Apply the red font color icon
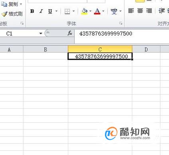169x155 pixels. pyautogui.click(x=97, y=11)
